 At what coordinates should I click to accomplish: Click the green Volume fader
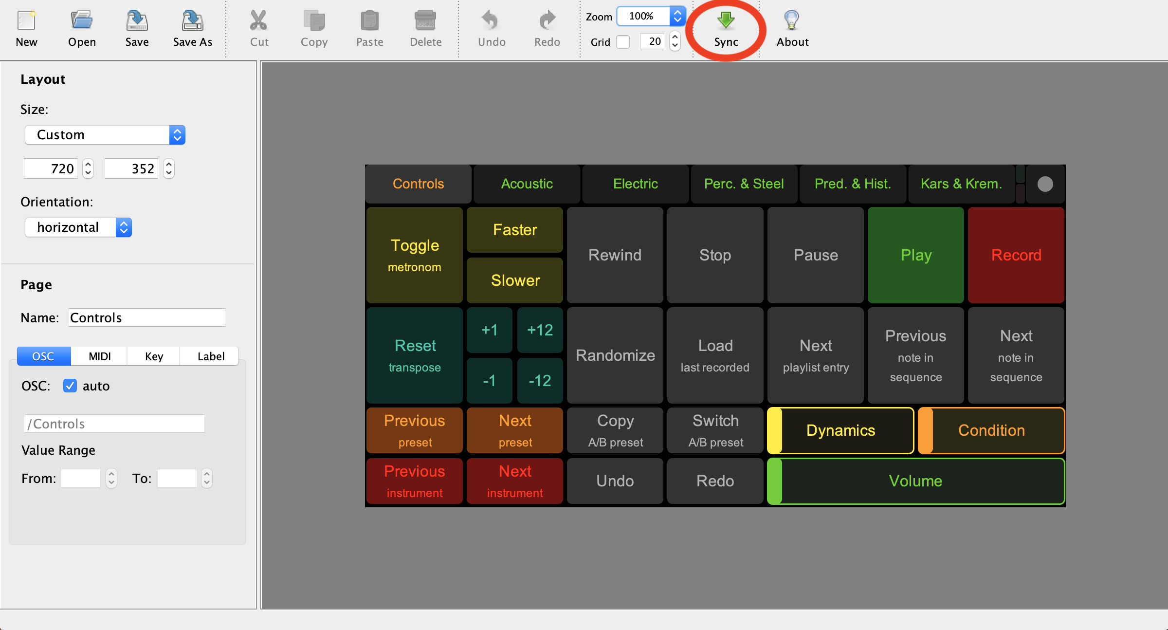click(x=915, y=481)
